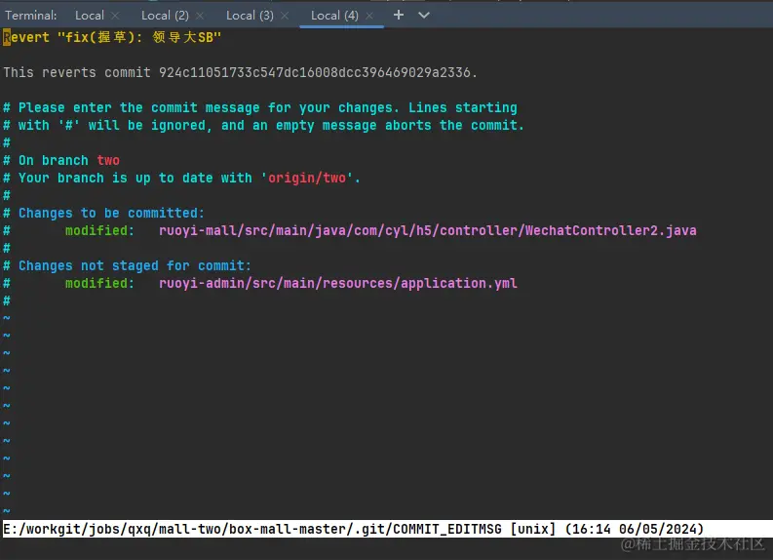Switch to the Local (2) terminal tab
Screen dimensions: 773x560
pyautogui.click(x=165, y=16)
